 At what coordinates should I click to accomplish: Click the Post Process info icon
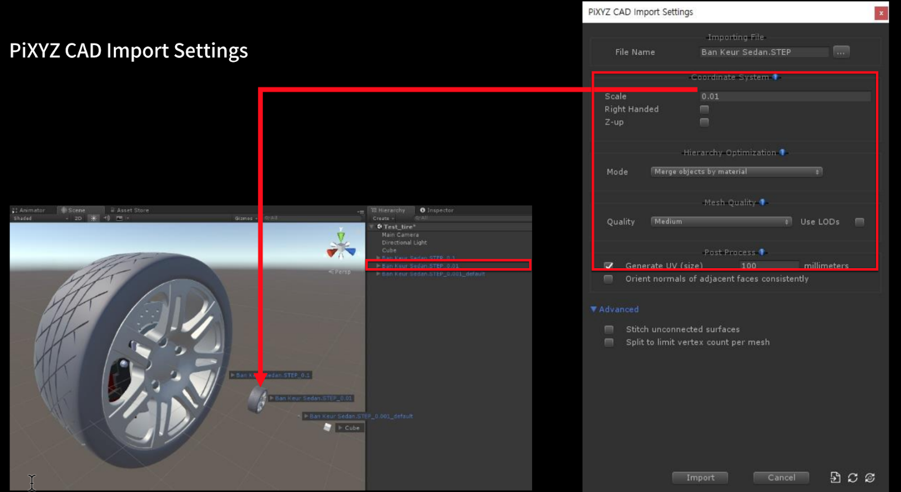coord(762,252)
